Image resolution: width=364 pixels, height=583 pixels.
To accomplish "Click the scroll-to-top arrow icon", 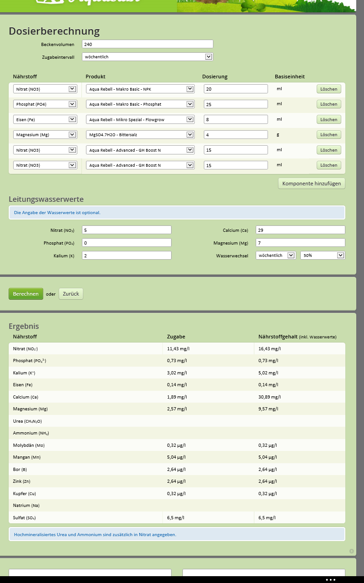I will coord(352,551).
